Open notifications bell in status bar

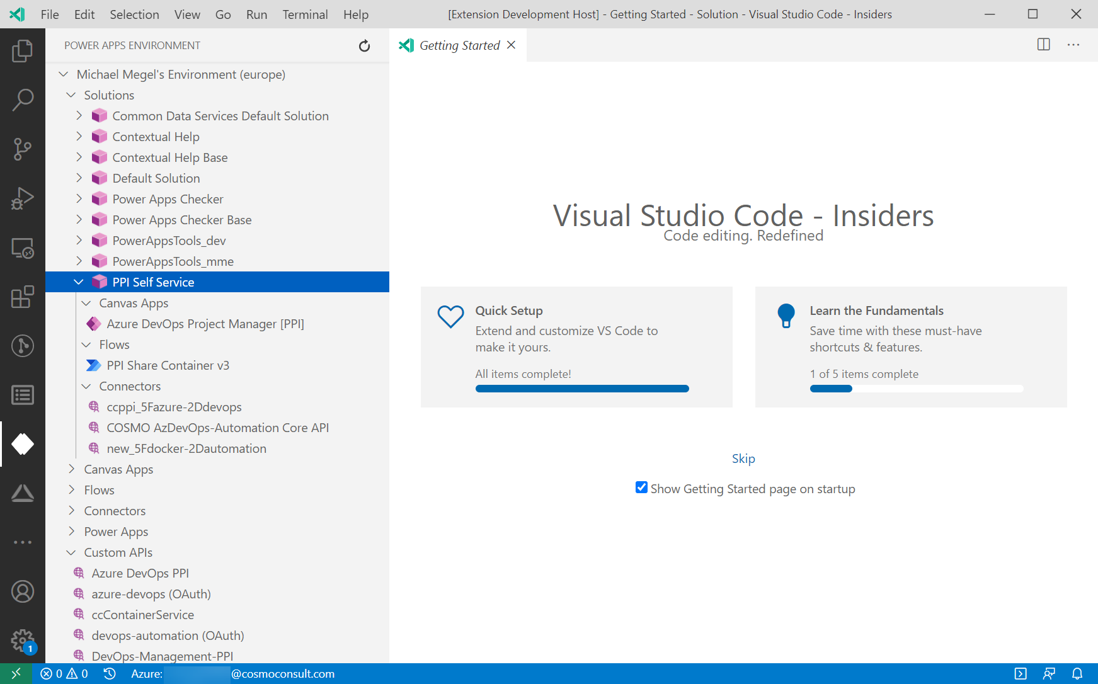tap(1077, 673)
